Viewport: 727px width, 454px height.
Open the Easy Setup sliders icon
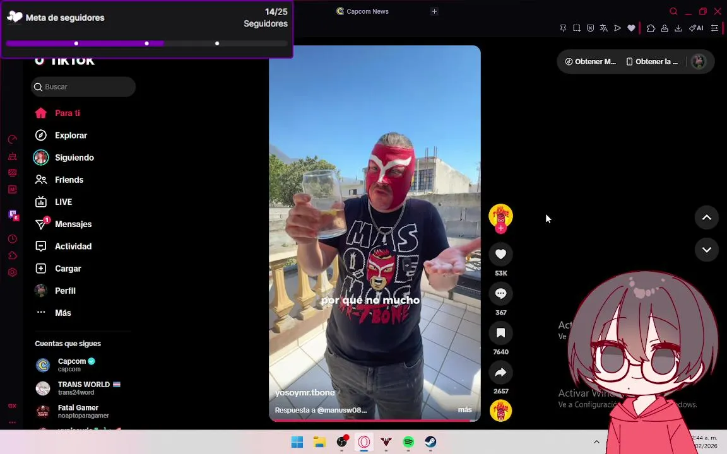[x=714, y=28]
